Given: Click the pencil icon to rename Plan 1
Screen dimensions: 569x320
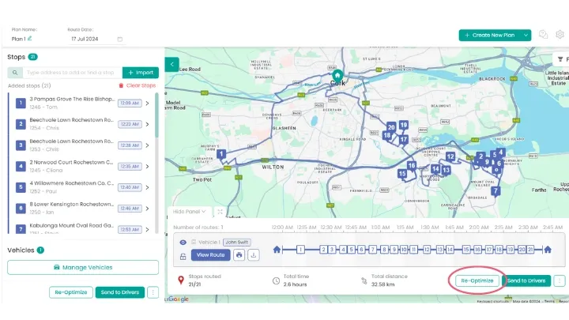Looking at the screenshot, I should pyautogui.click(x=30, y=39).
